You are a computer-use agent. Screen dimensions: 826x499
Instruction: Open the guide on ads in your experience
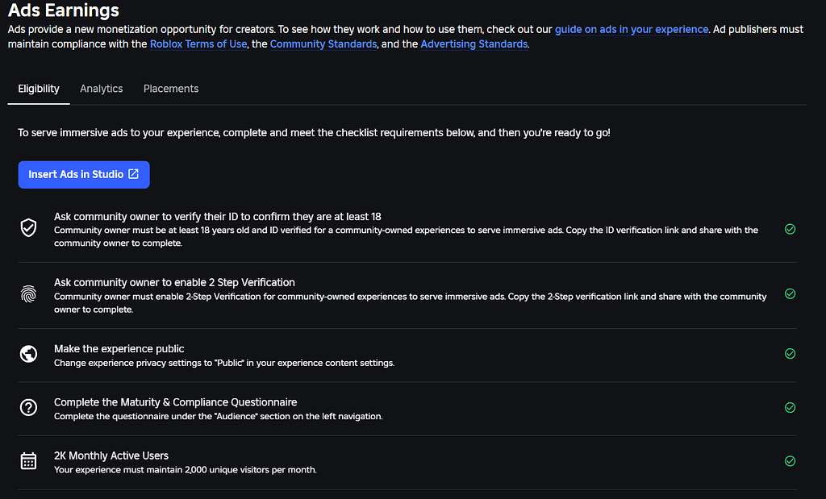[632, 28]
